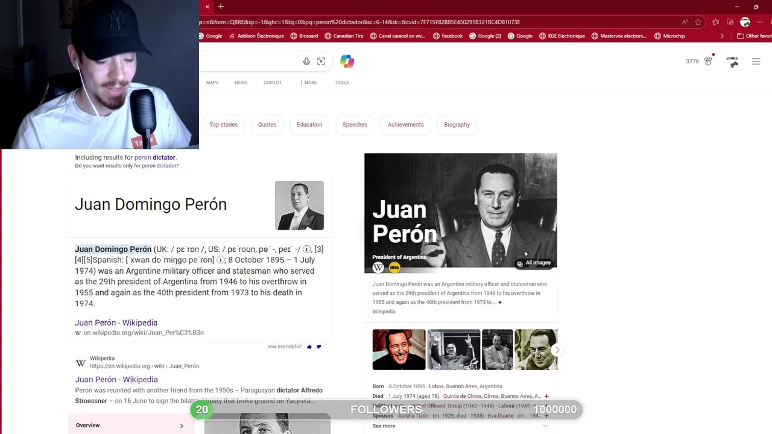This screenshot has width=772, height=434.
Task: Expand the Died row plus sign
Action: [546, 396]
